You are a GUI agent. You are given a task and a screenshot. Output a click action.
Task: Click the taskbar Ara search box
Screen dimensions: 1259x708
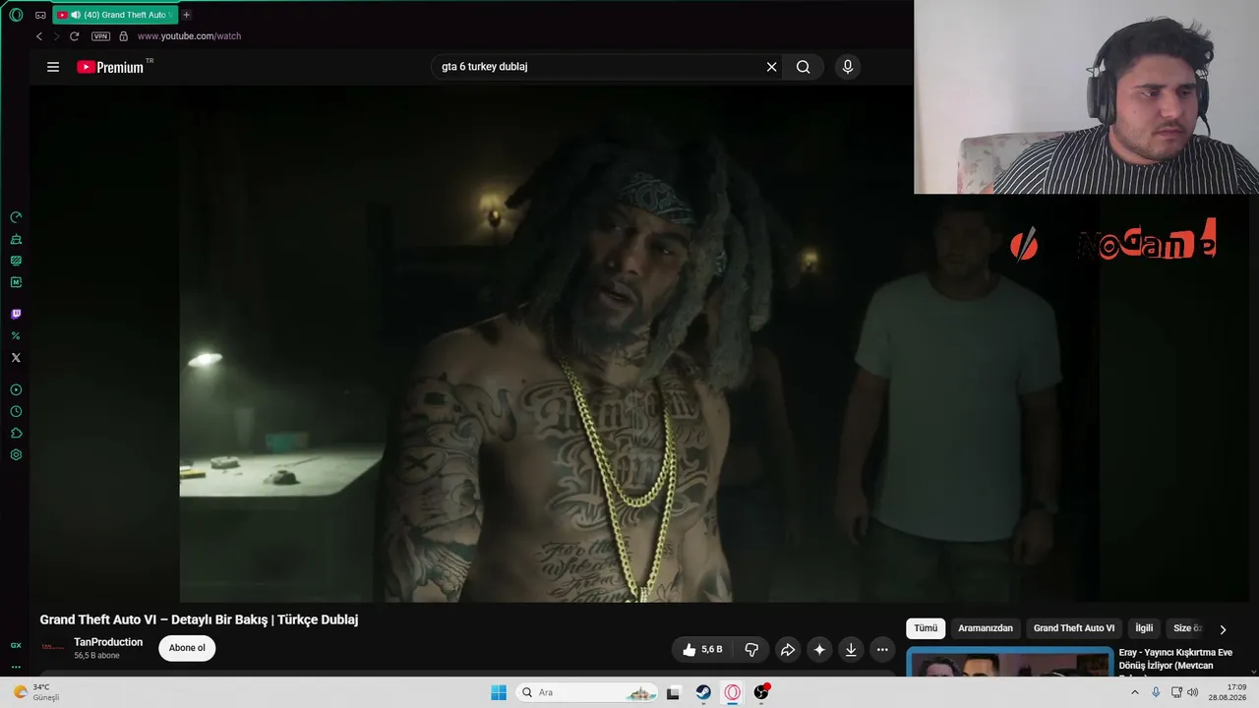[587, 692]
